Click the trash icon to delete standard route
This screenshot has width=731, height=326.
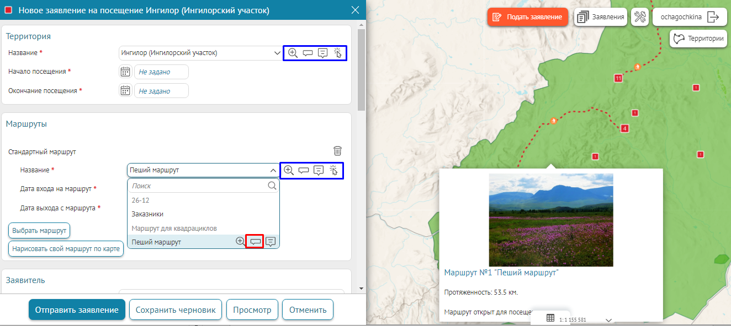[x=337, y=151]
